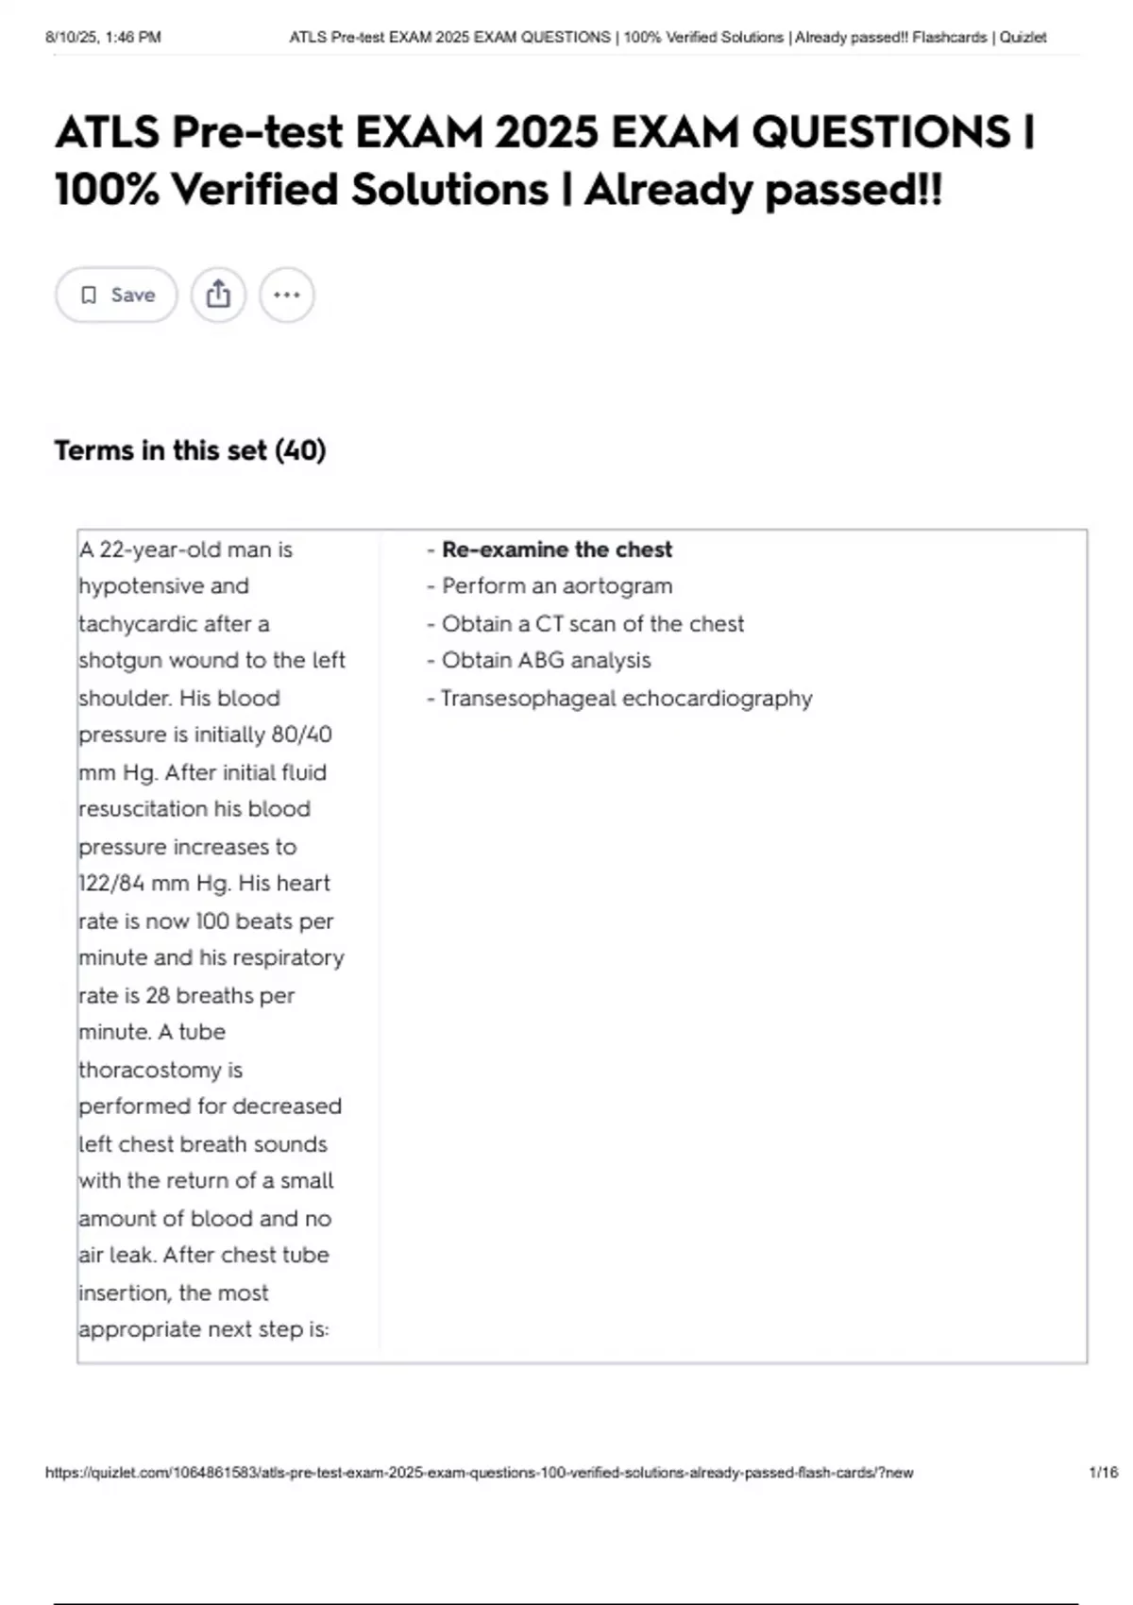
Task: Click the ATLS Pre-test EXAM main title
Action: 545,132
